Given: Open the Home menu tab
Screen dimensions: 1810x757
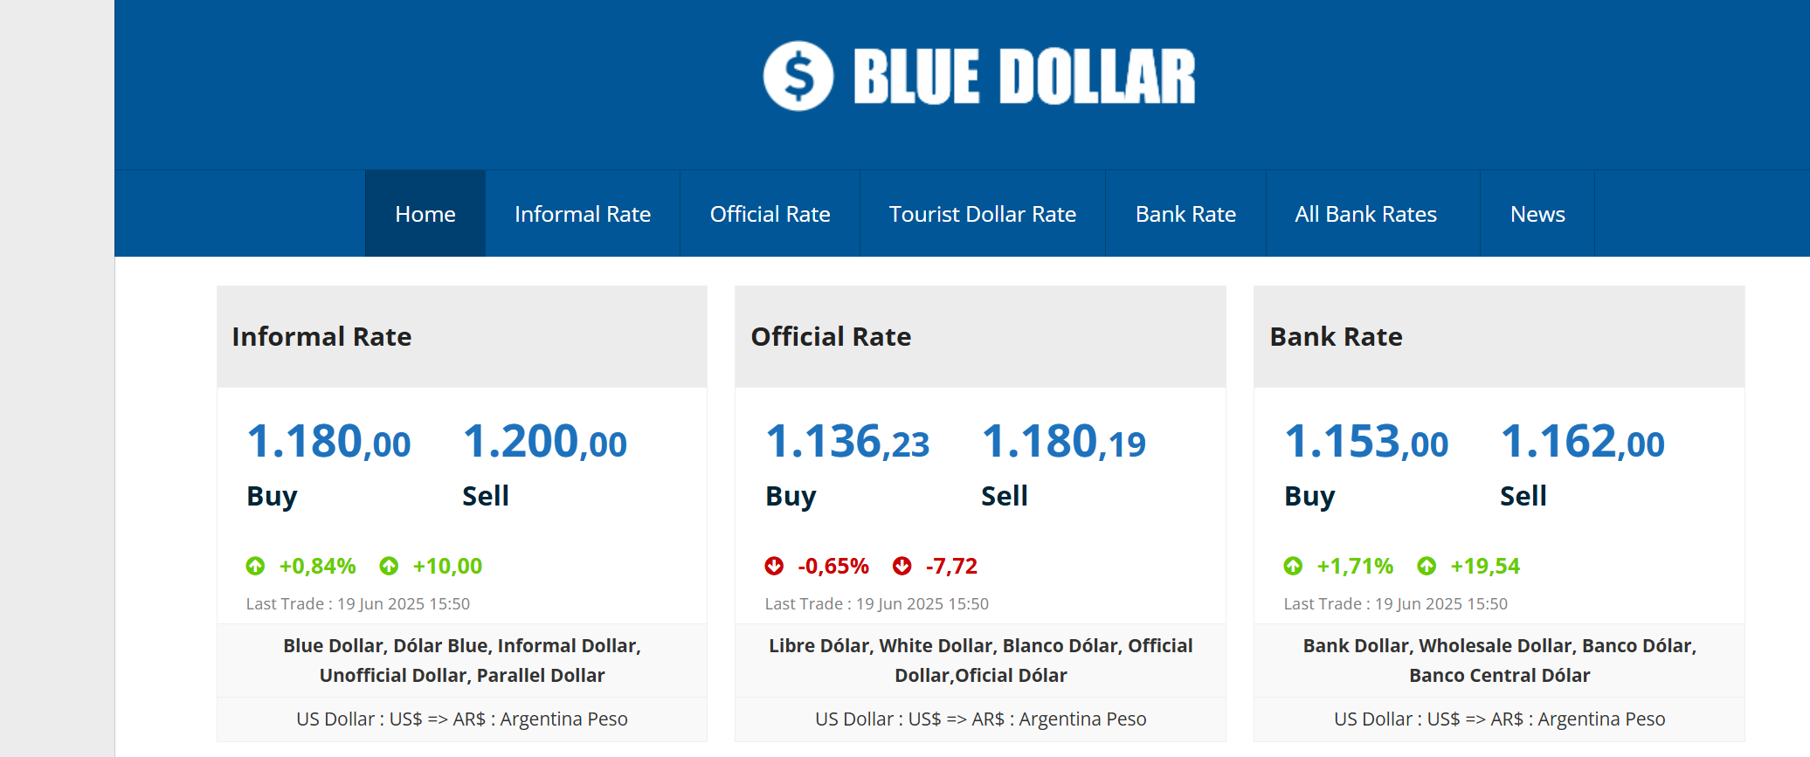Looking at the screenshot, I should [x=425, y=213].
